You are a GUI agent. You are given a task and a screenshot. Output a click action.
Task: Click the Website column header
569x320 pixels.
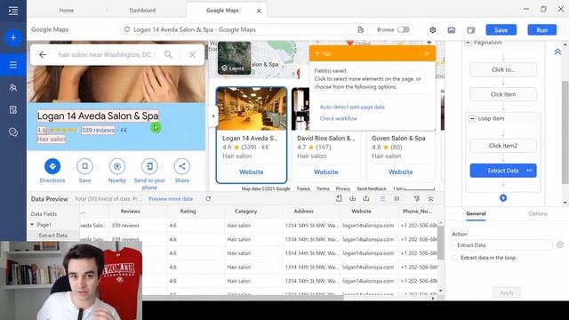361,212
